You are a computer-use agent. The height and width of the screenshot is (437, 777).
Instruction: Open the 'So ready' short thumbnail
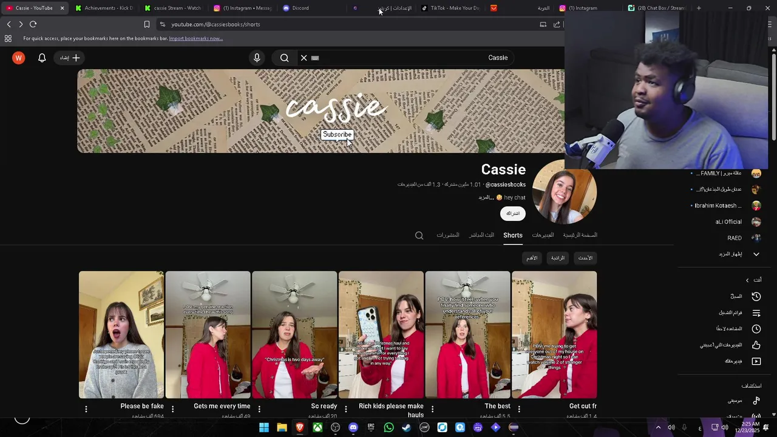(x=294, y=334)
